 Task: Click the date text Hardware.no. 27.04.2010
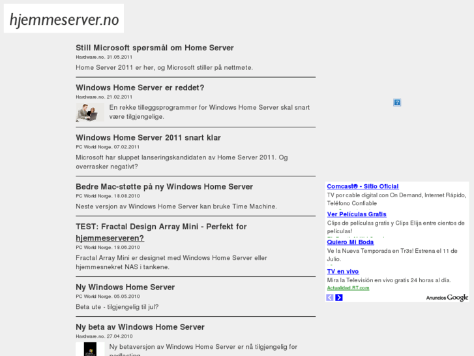(x=104, y=336)
